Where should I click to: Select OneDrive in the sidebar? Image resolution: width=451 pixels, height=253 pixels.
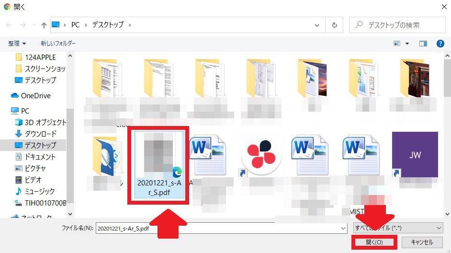31,95
